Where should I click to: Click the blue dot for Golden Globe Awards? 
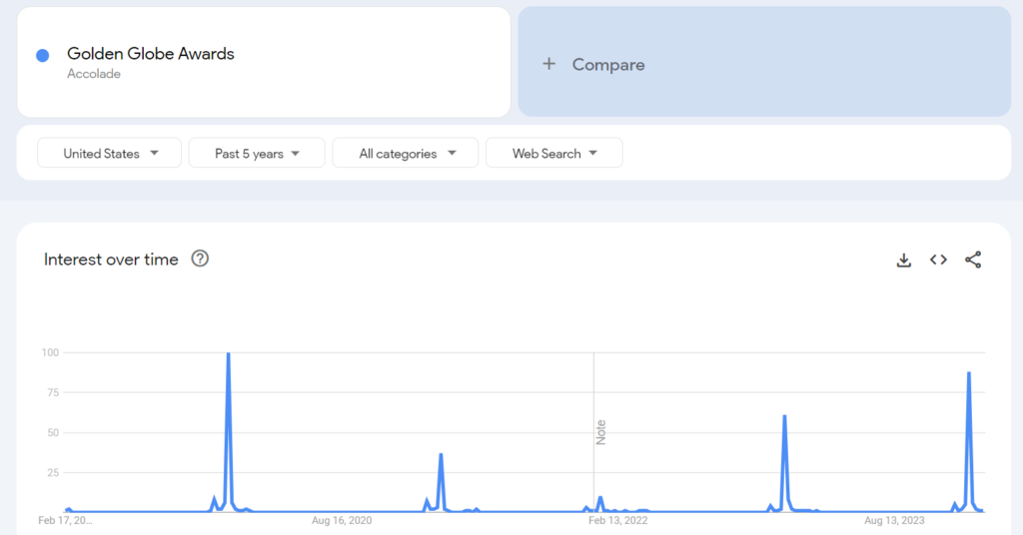click(42, 55)
